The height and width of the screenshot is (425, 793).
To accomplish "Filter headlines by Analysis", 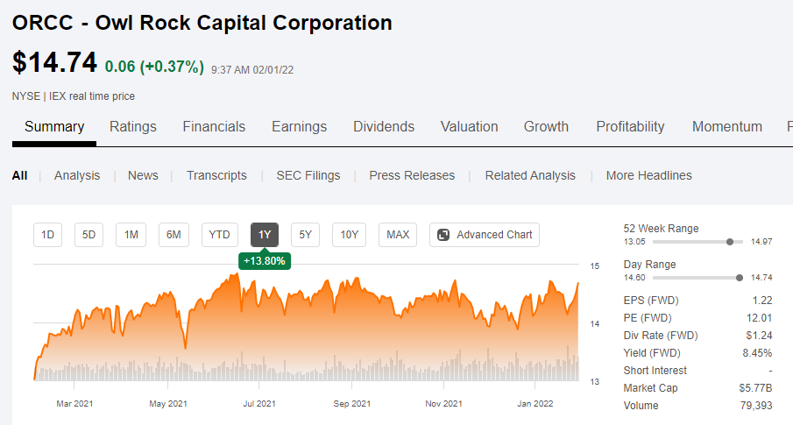I will (77, 175).
